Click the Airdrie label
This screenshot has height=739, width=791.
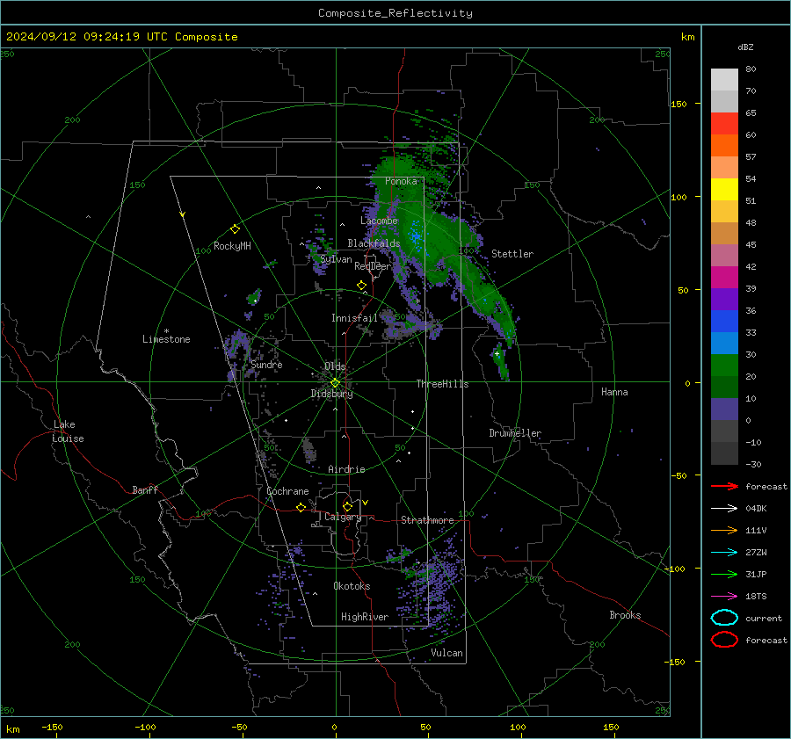coord(346,469)
